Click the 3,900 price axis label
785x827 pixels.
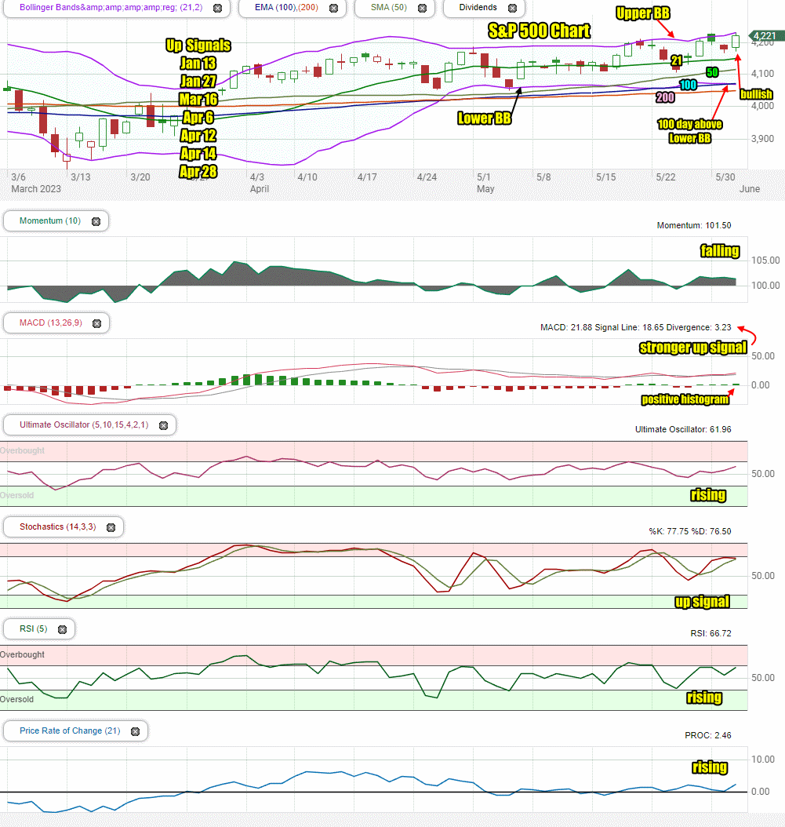(x=762, y=139)
